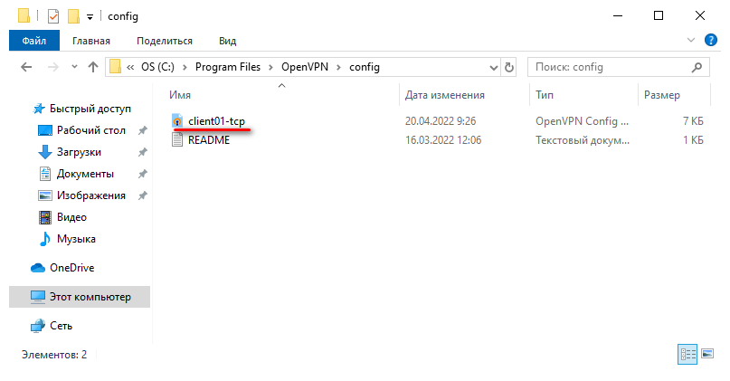Select the README file name
The width and height of the screenshot is (730, 381).
click(x=209, y=139)
